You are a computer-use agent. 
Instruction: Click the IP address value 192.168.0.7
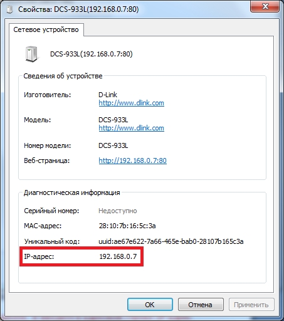[x=118, y=256]
